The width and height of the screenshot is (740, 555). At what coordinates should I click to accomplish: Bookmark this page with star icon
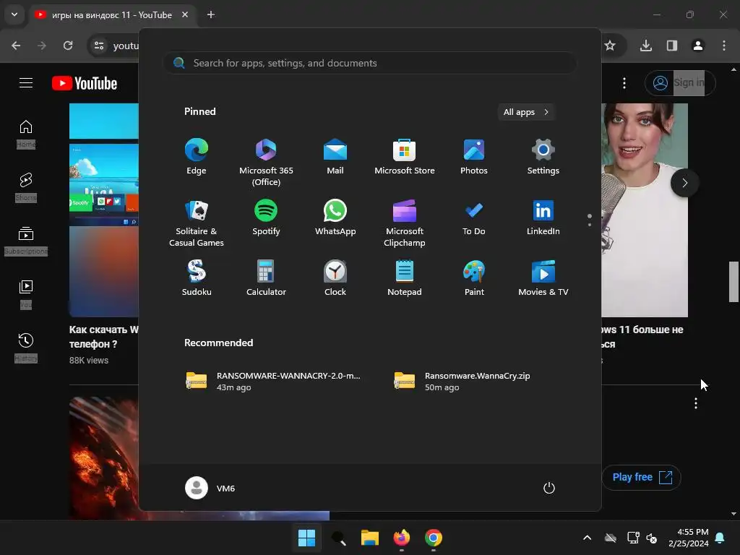tap(610, 46)
